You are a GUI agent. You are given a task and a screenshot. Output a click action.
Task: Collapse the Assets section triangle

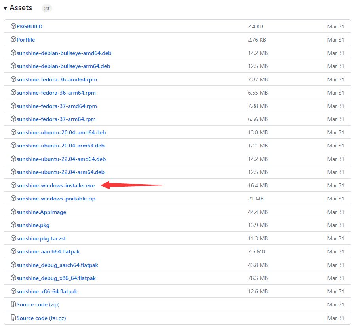6,8
